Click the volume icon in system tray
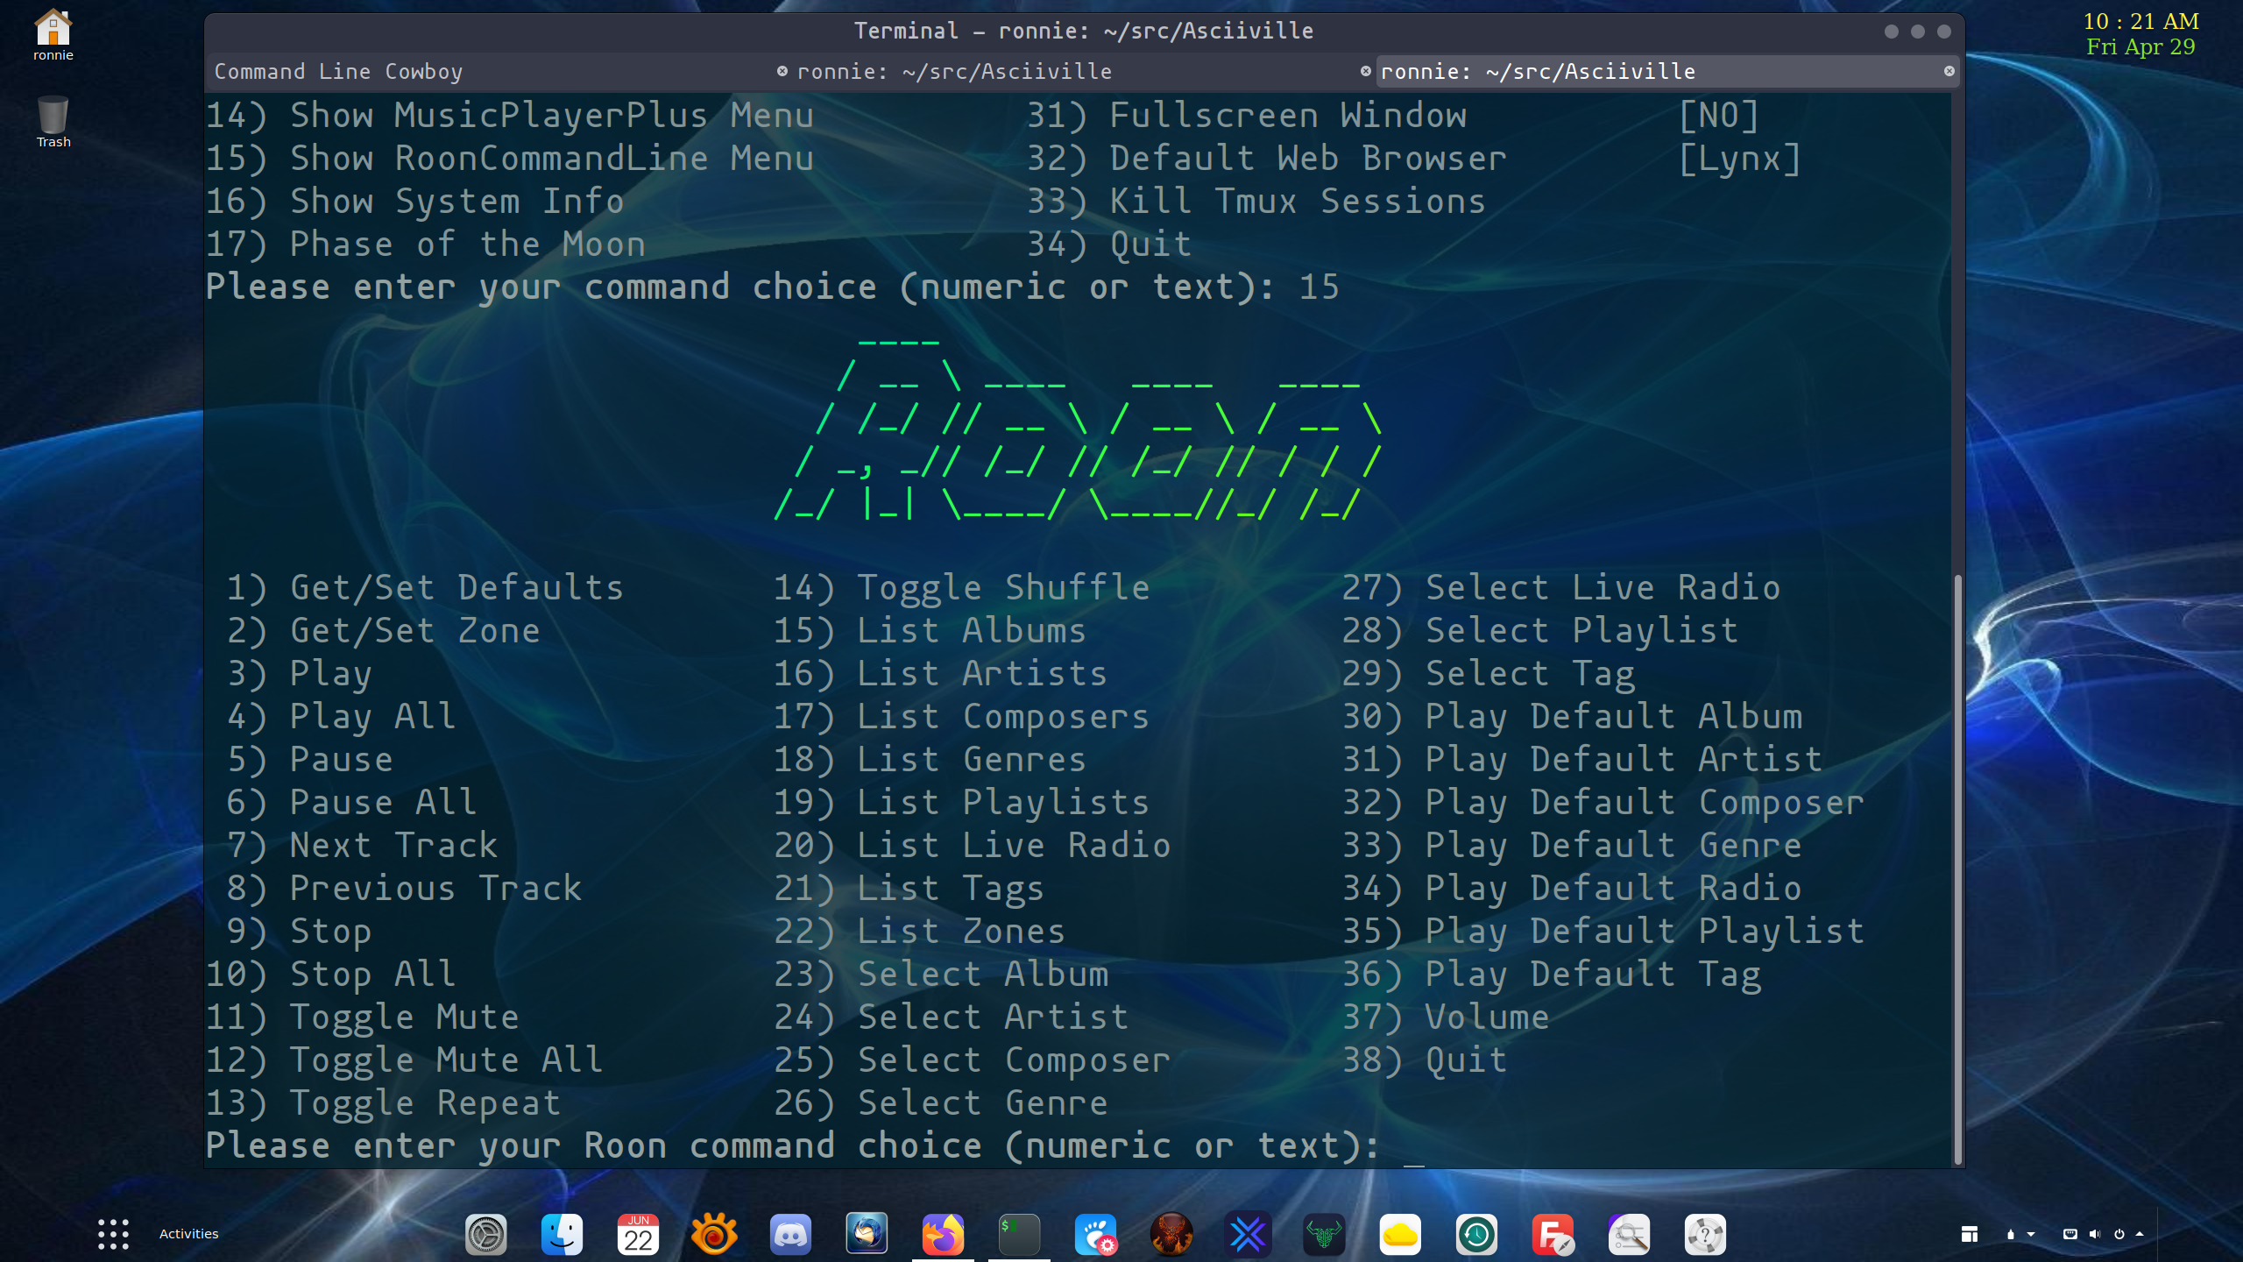The height and width of the screenshot is (1262, 2243). [2094, 1234]
